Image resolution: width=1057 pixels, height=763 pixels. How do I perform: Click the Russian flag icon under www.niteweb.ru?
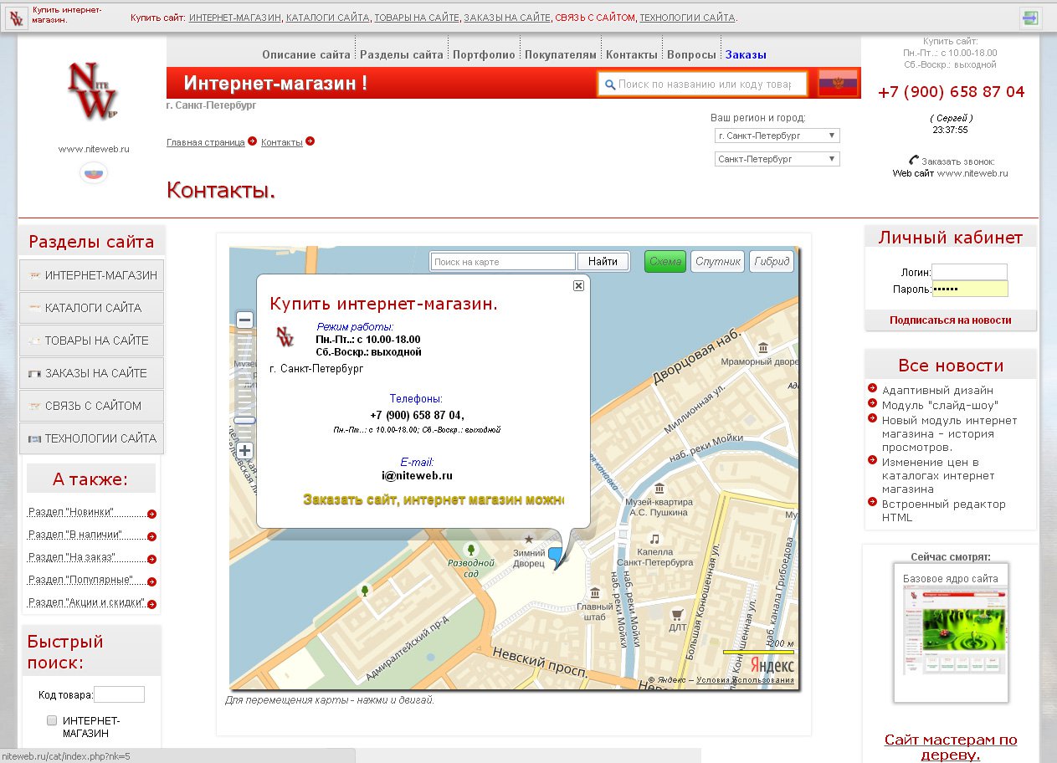click(94, 173)
